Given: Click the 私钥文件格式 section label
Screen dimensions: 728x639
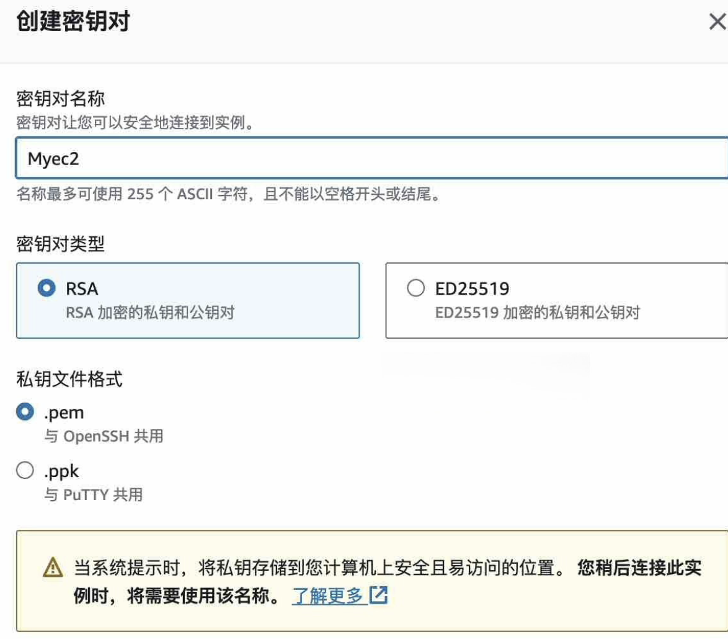Looking at the screenshot, I should tap(69, 379).
